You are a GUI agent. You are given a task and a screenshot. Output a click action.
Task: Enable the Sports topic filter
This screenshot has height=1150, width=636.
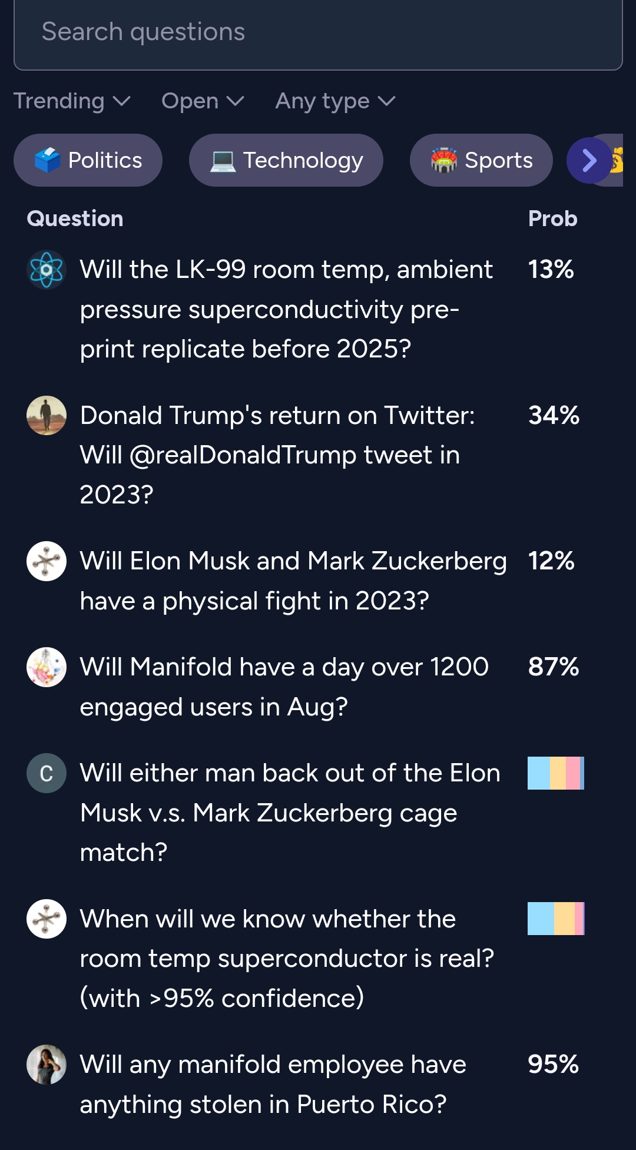point(481,160)
